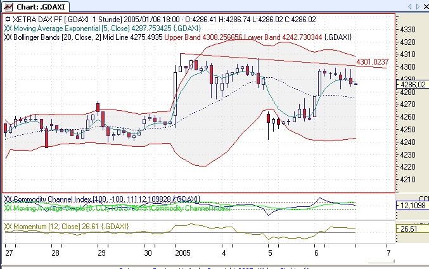The width and height of the screenshot is (429, 269).
Task: Click price axis label 4240
Action: pos(407,142)
